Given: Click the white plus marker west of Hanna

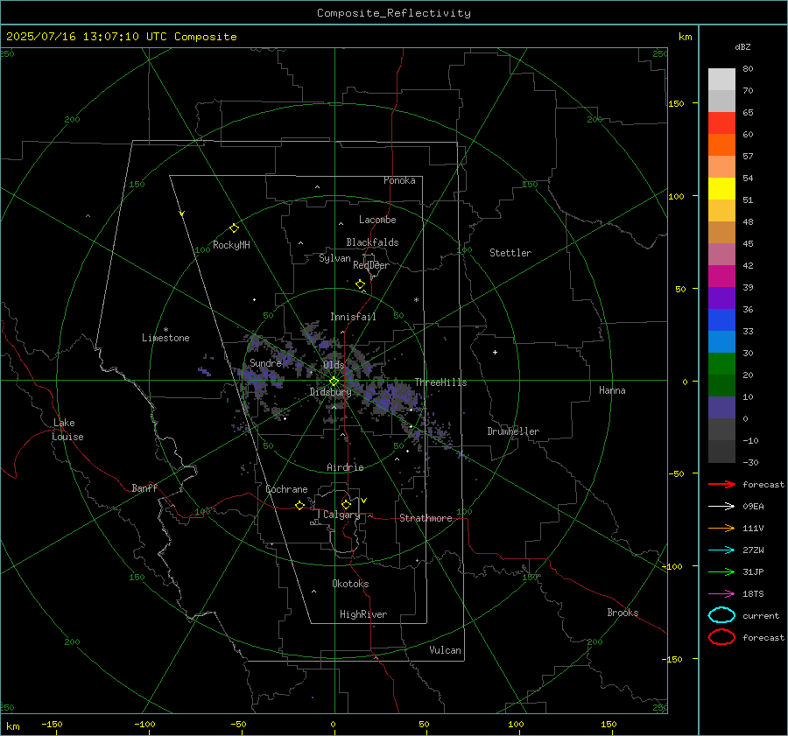Looking at the screenshot, I should pos(495,352).
